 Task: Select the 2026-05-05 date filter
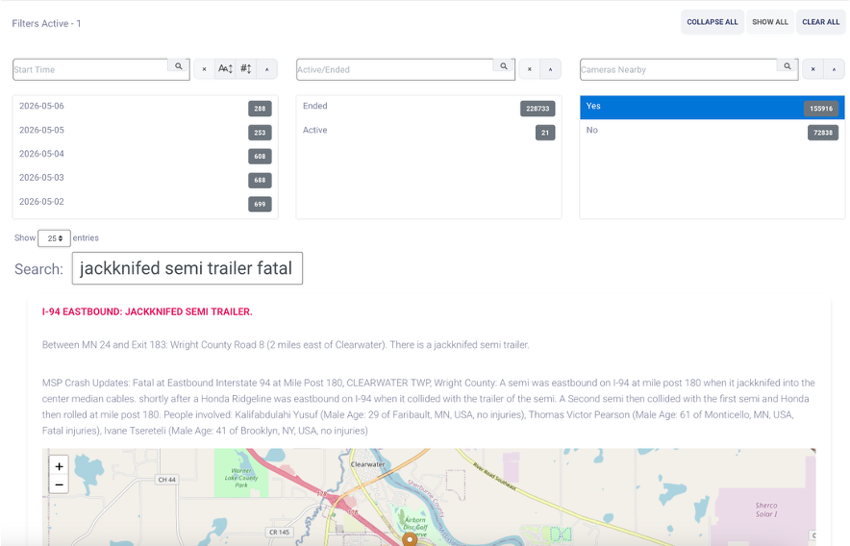(145, 132)
